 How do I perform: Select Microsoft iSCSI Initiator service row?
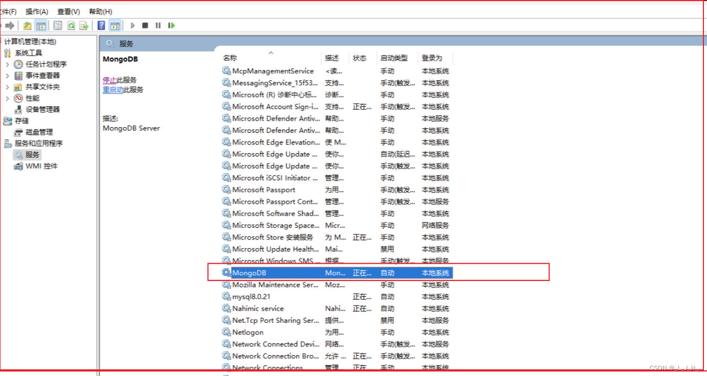click(337, 178)
